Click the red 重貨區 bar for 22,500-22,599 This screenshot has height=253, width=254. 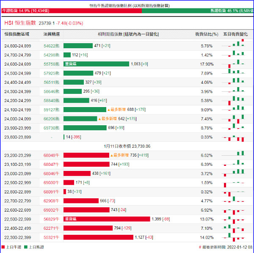[107, 219]
